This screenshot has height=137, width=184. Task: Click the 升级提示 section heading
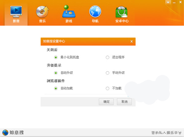[x=54, y=65]
